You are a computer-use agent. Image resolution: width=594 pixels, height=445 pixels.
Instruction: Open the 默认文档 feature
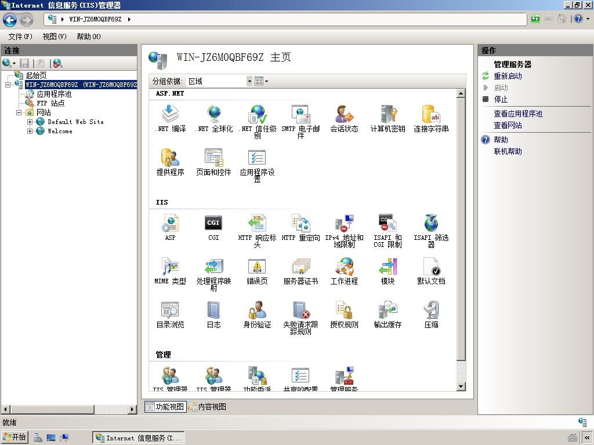point(431,271)
